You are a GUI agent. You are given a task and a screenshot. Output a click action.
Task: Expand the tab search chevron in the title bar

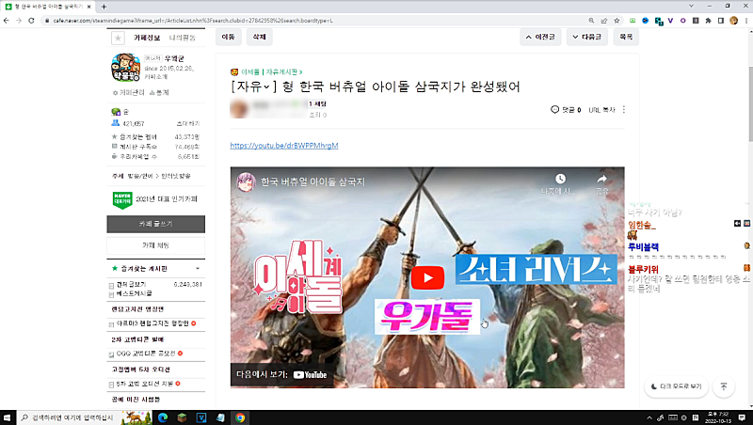[692, 7]
